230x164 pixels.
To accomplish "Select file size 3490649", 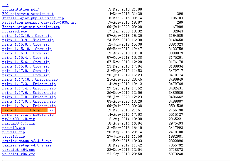I will click(x=176, y=80).
